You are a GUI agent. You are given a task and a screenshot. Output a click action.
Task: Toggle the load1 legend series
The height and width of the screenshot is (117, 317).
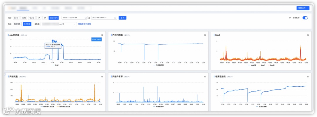(x=261, y=65)
